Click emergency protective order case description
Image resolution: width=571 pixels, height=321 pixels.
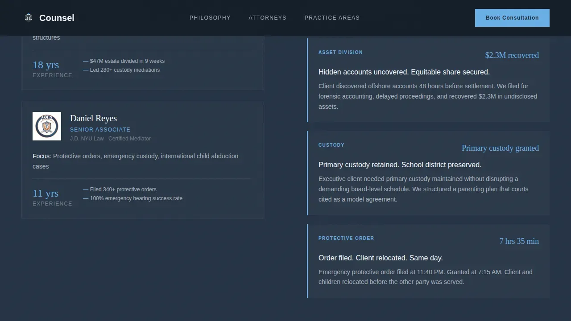[x=426, y=277]
